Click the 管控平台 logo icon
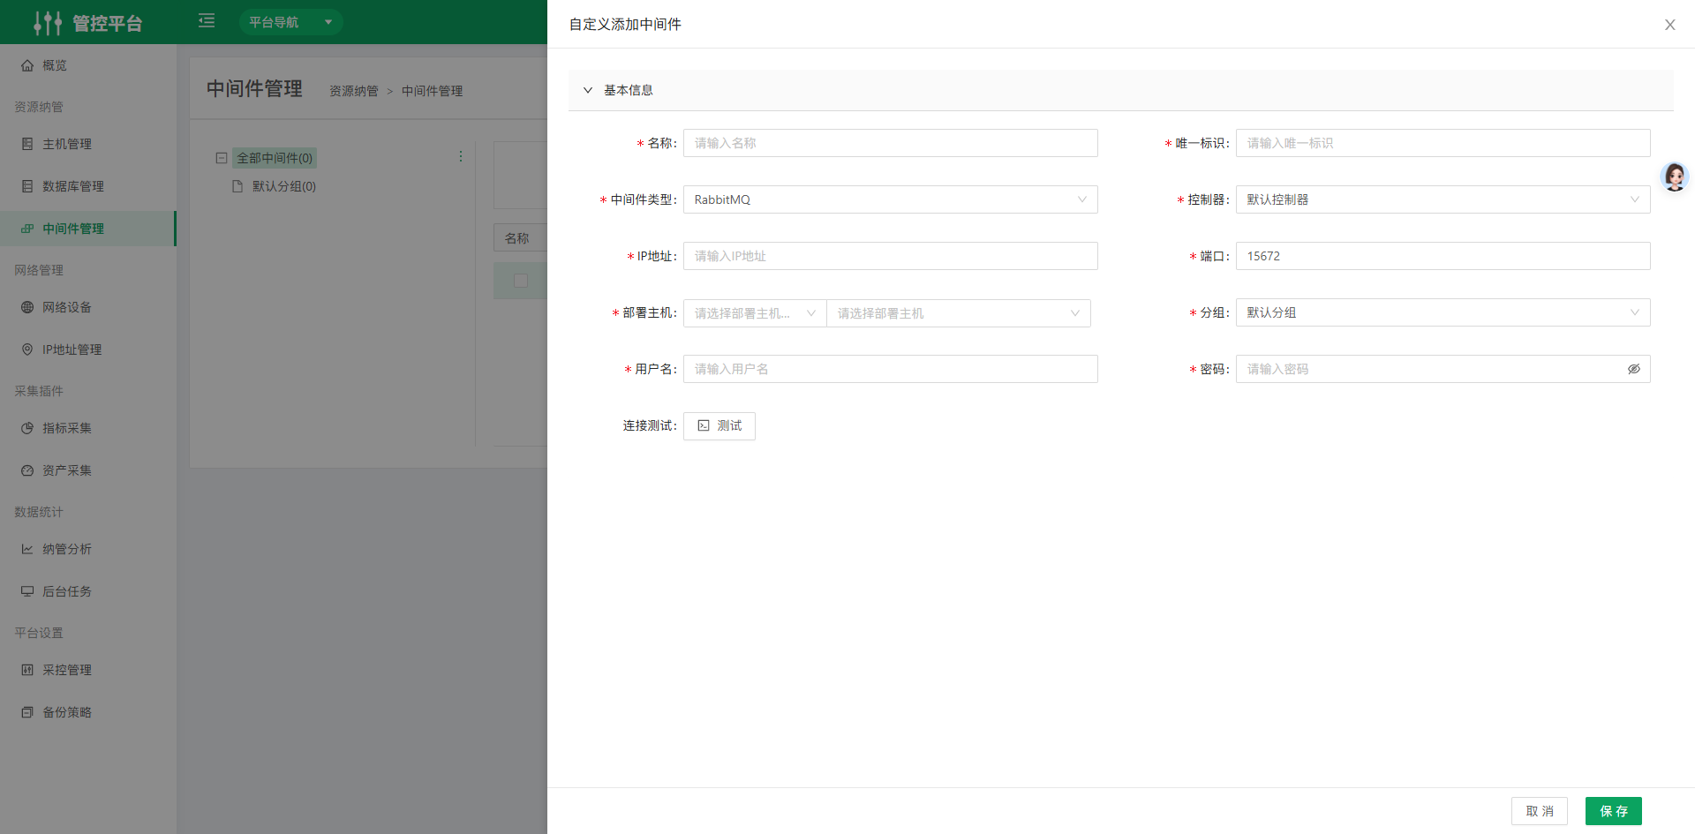This screenshot has width=1695, height=834. 48,23
